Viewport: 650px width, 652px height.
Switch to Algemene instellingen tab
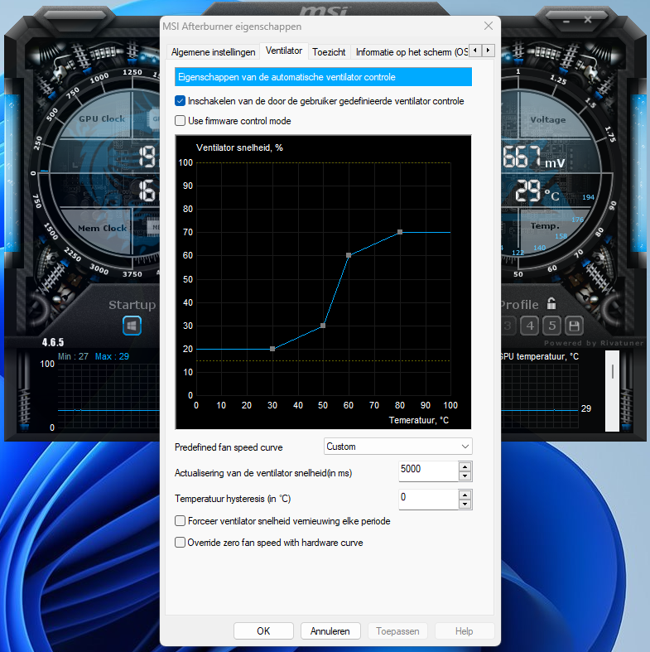tap(213, 52)
